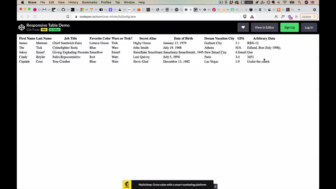Viewport: 336px width, 189px height.
Task: Switch to the Microsoft tab
Action: 85,10
